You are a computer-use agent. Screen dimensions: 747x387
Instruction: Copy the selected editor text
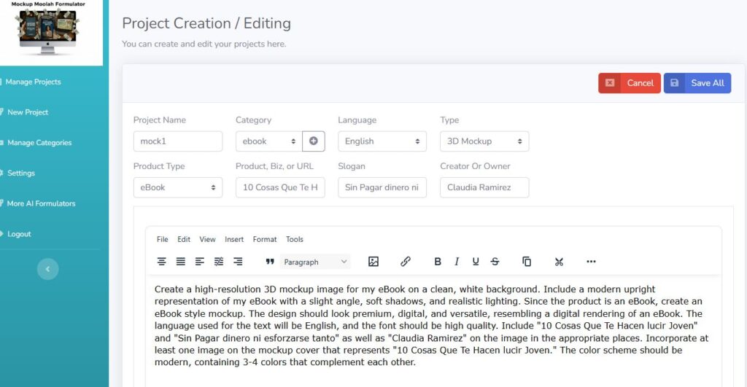coord(527,262)
